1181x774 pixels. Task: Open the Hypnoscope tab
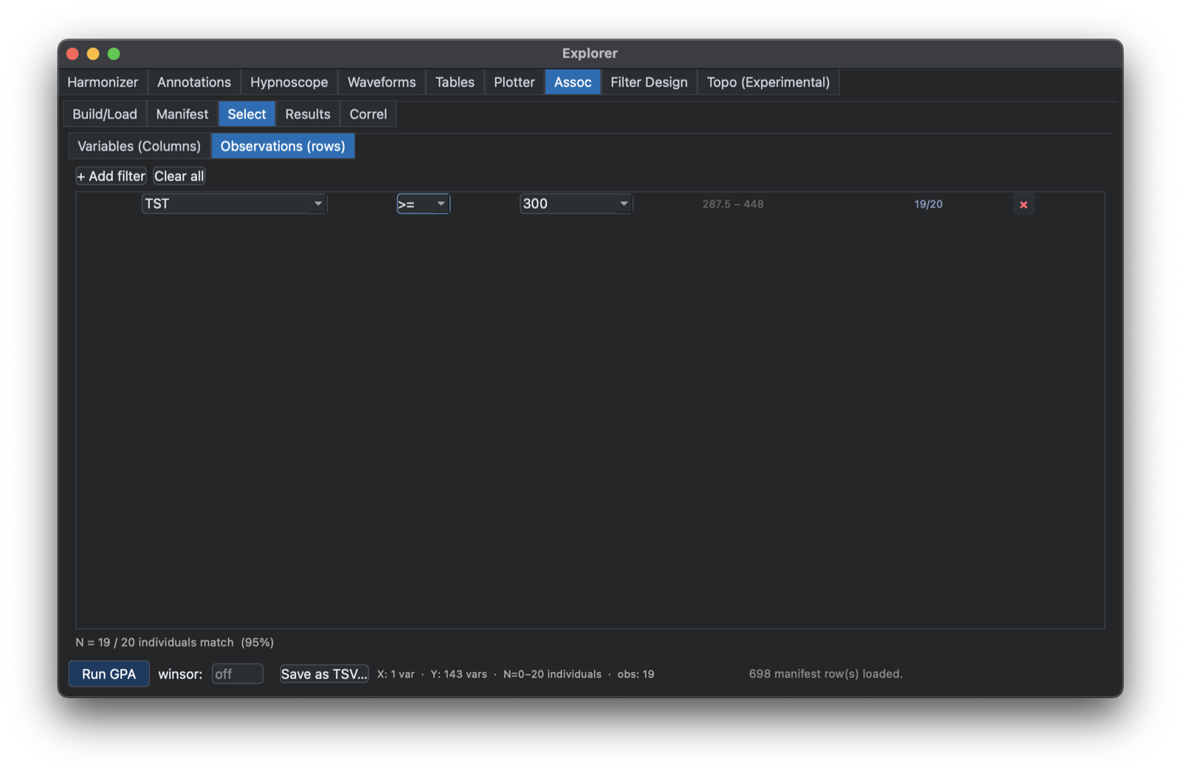point(289,82)
